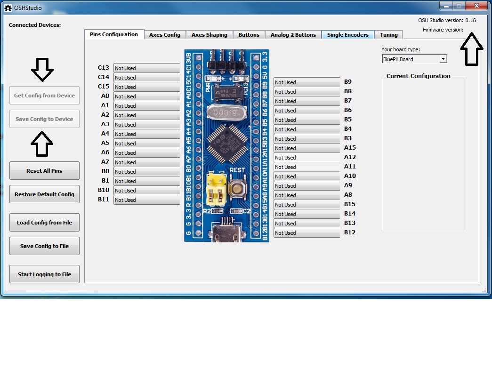The width and height of the screenshot is (492, 376).
Task: Open the Axes Shaping tab
Action: [x=210, y=35]
